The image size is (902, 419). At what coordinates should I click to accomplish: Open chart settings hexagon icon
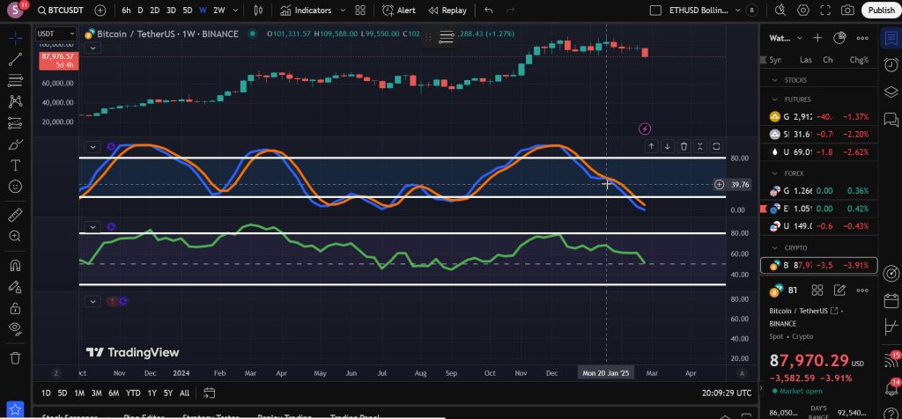pyautogui.click(x=803, y=11)
